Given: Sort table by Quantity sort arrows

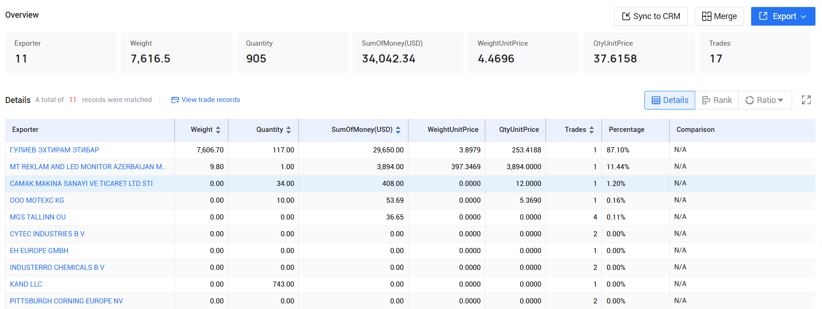Looking at the screenshot, I should [x=289, y=130].
